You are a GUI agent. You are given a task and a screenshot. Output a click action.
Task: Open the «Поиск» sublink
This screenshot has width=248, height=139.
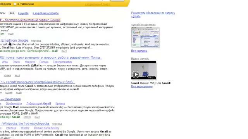pyautogui.click(x=16, y=62)
